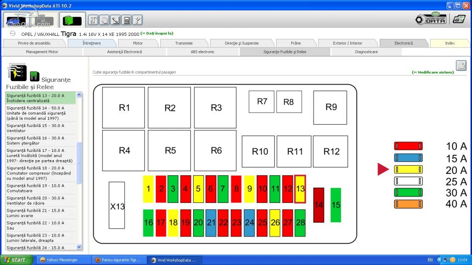Open the Motor tab

coord(138,43)
